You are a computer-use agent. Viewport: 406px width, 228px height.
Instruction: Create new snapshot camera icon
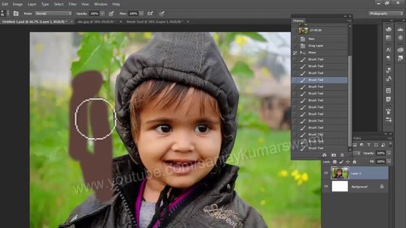coord(334,155)
